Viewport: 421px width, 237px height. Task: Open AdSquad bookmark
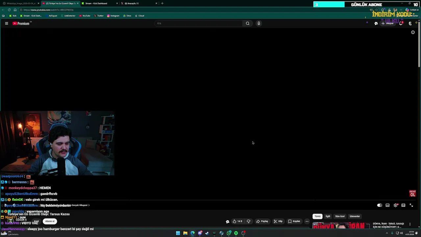pyautogui.click(x=51, y=16)
